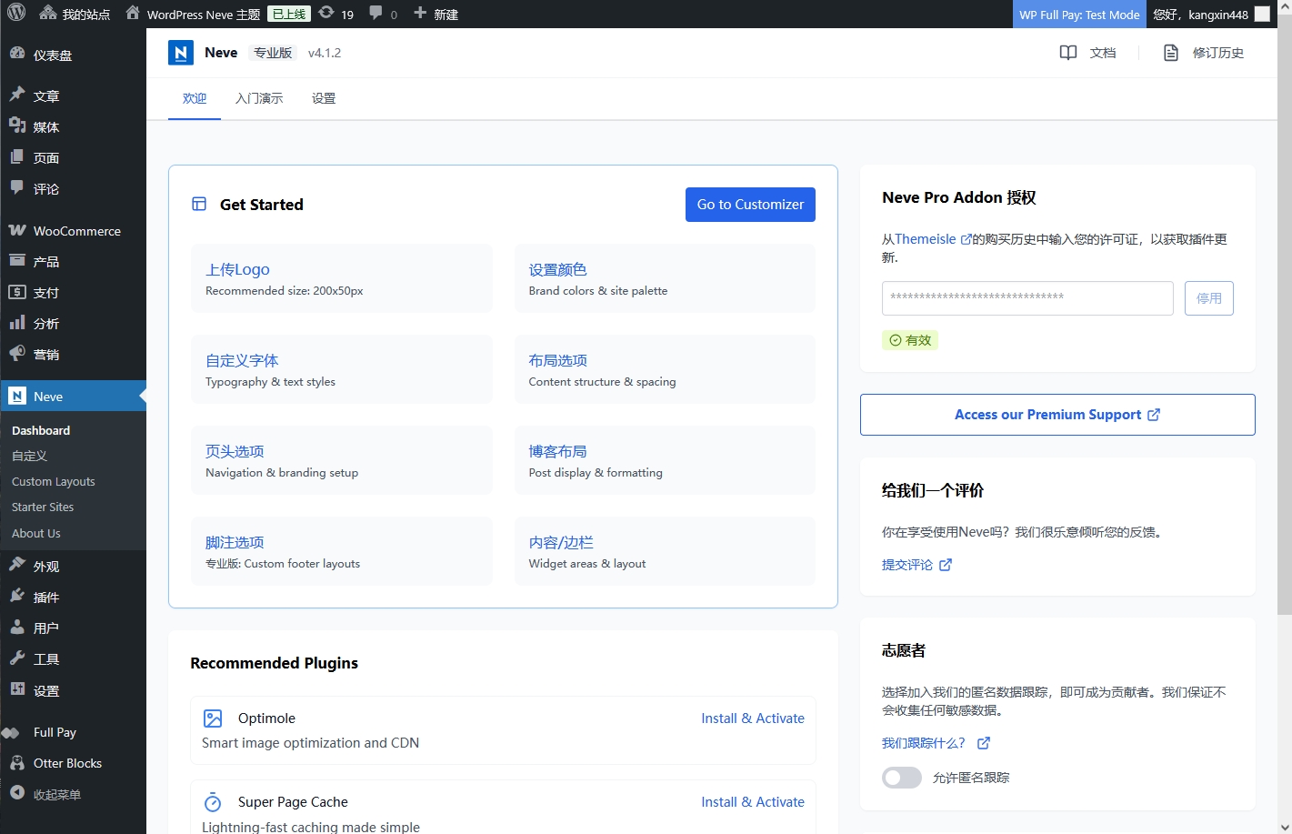Open Full Pay menu in sidebar

coord(73,732)
